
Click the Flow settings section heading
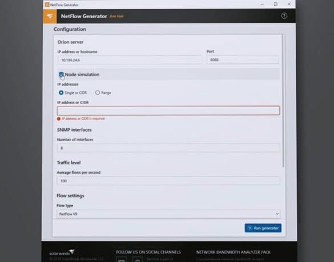[70, 195]
